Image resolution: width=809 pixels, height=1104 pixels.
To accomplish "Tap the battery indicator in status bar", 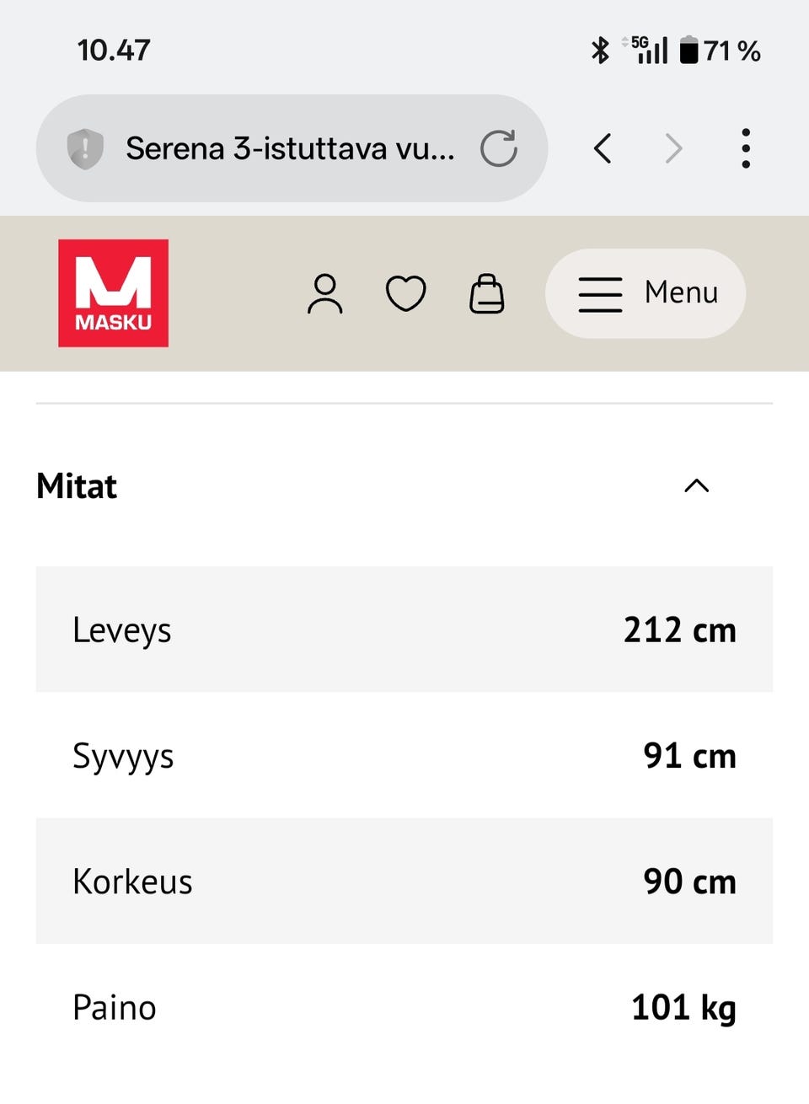I will click(x=691, y=51).
